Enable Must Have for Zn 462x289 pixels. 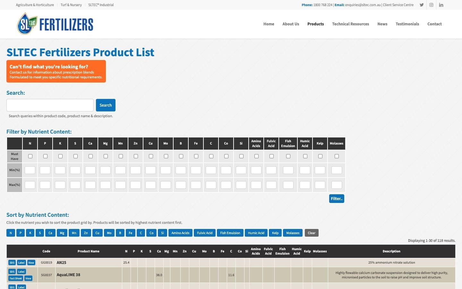[x=136, y=156]
